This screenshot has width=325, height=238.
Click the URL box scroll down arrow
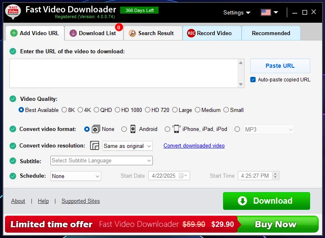(x=241, y=84)
